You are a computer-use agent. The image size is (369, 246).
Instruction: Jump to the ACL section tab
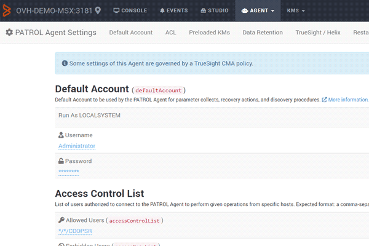pos(170,33)
